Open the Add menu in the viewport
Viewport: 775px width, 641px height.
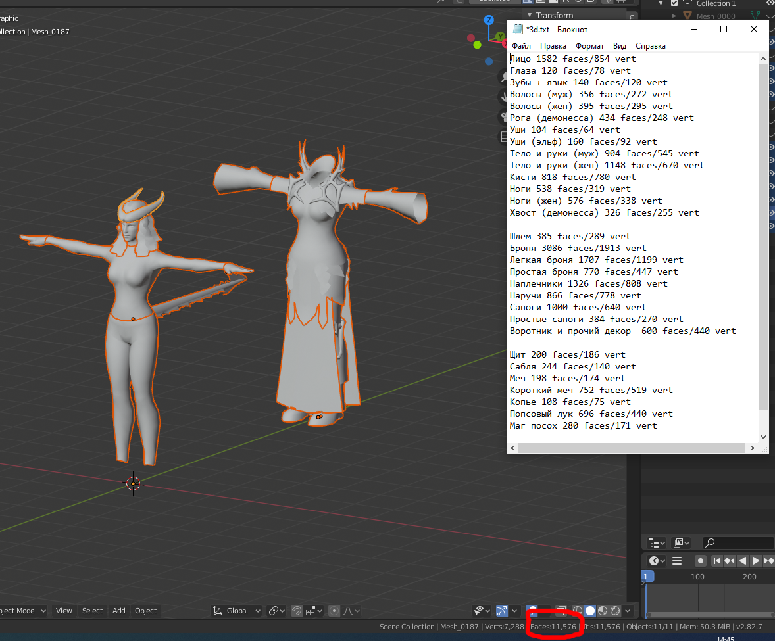(x=118, y=611)
